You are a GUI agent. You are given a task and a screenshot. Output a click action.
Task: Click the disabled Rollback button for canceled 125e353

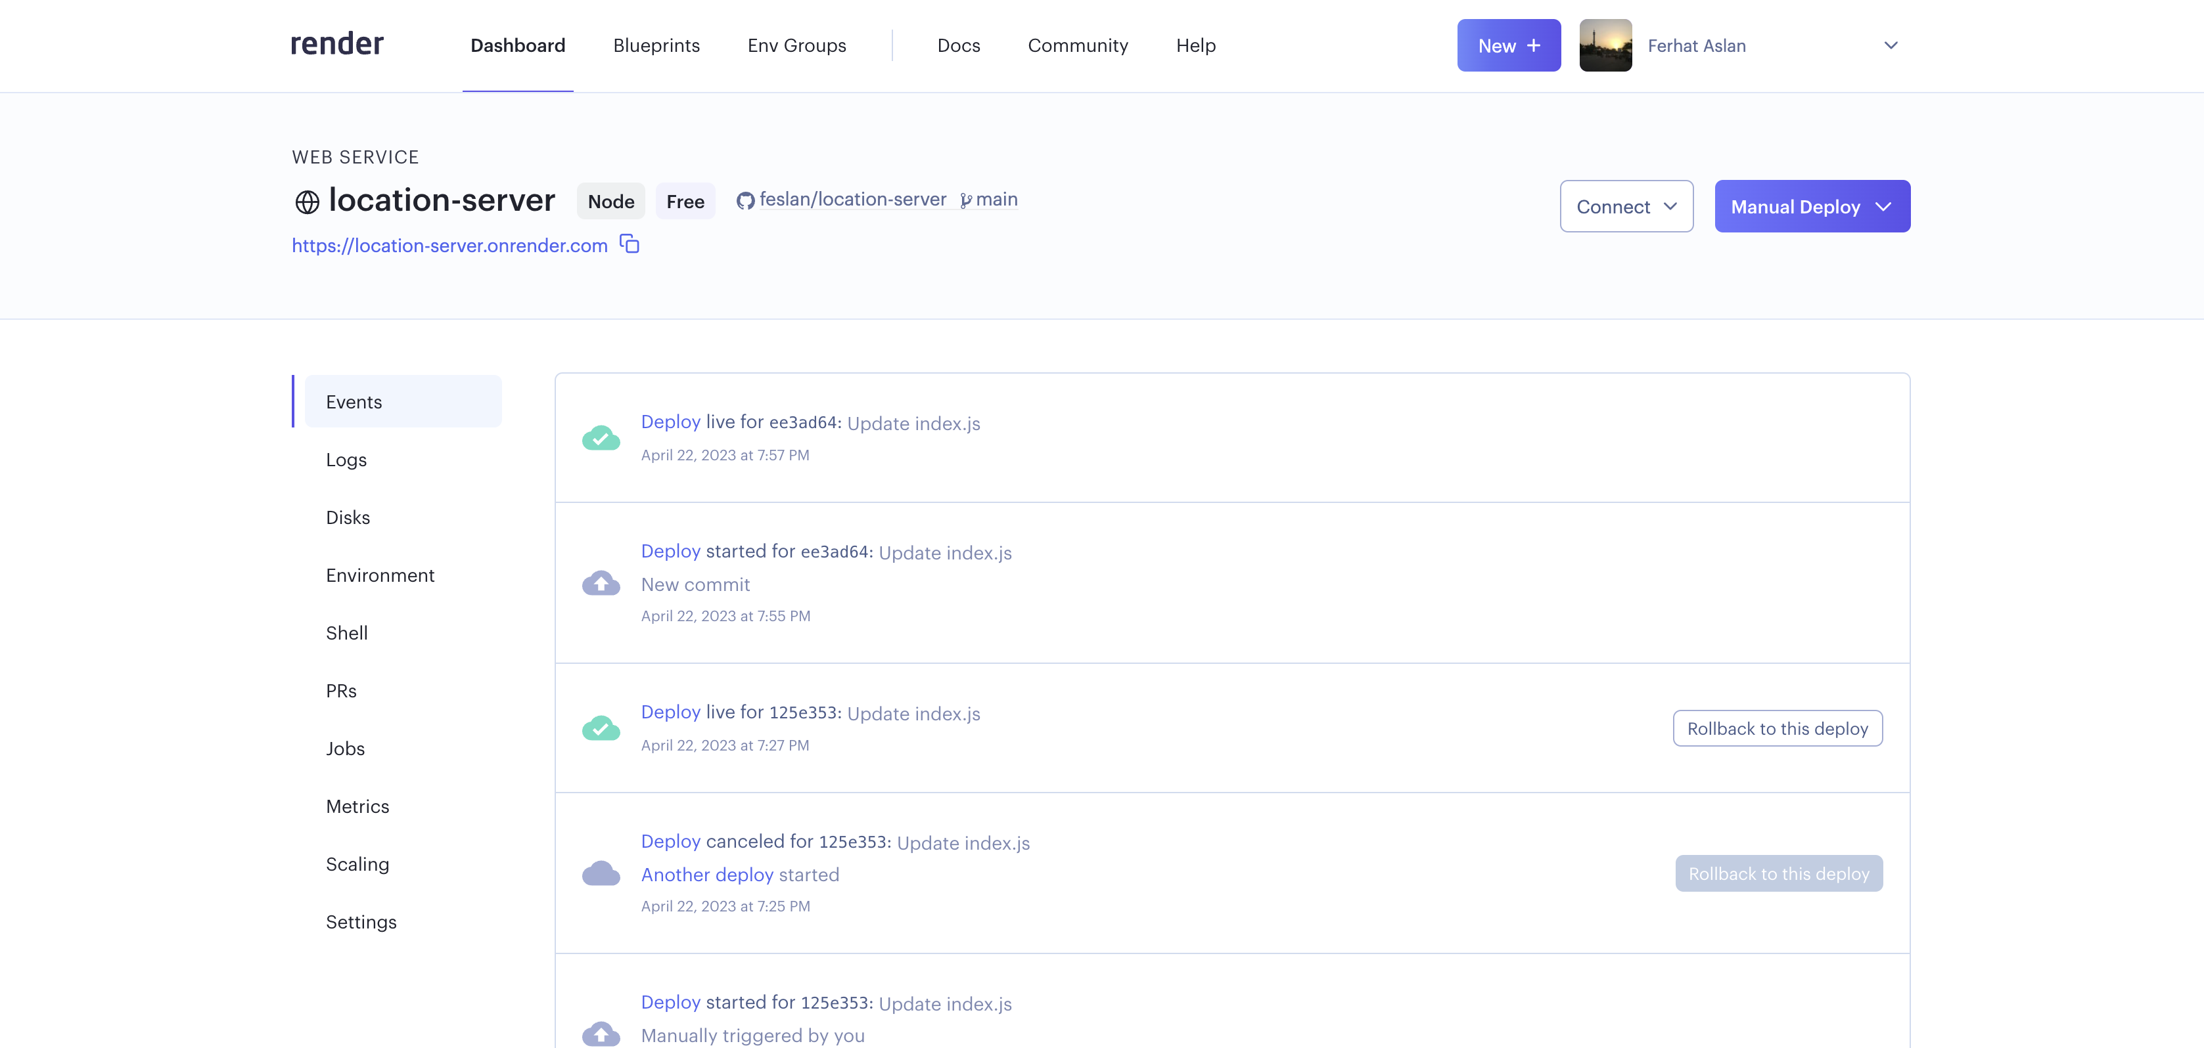click(x=1779, y=873)
